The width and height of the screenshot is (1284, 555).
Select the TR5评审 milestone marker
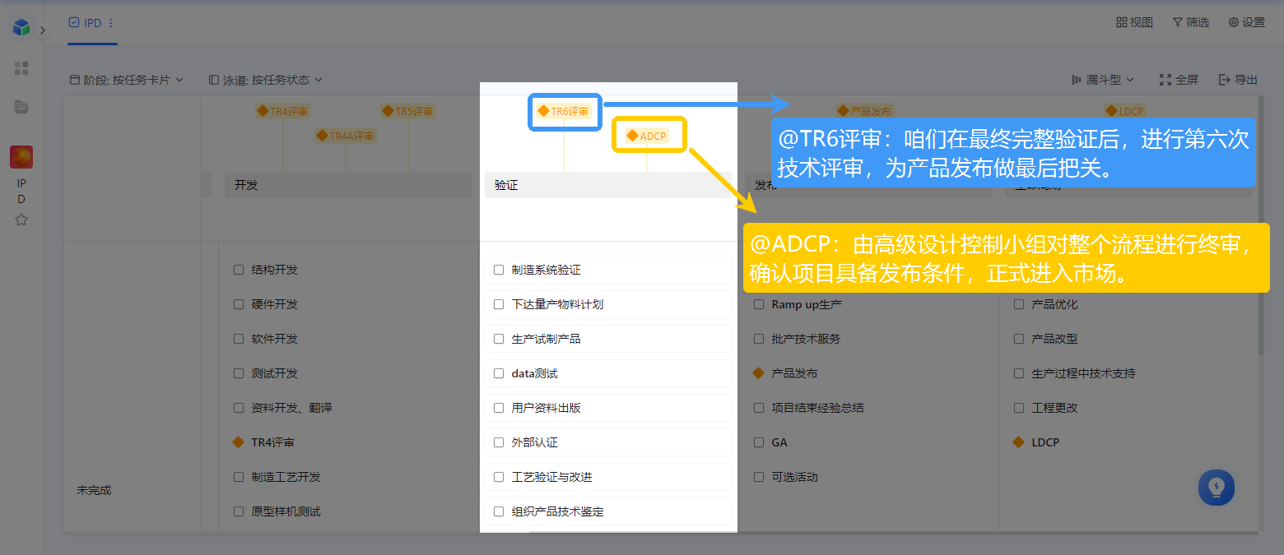click(408, 111)
